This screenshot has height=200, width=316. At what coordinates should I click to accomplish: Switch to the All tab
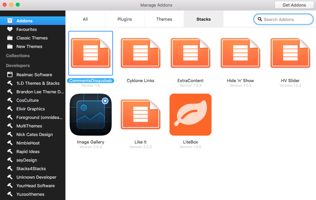tap(85, 19)
